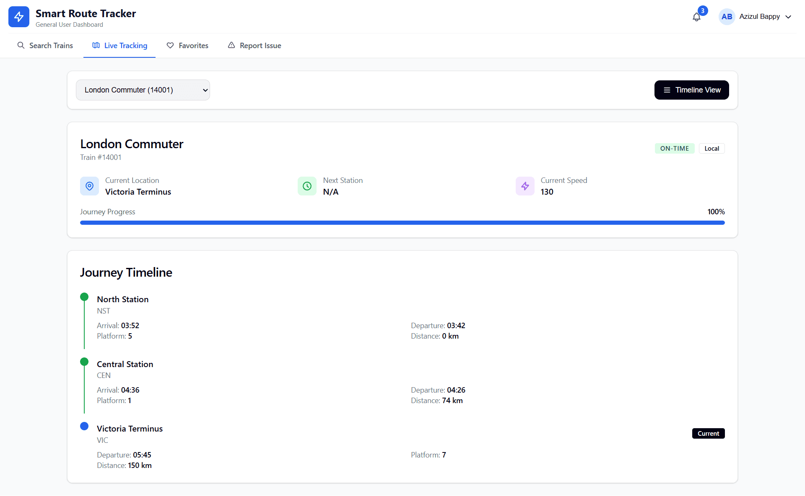Click the Victoria Terminus blue timeline marker
Image resolution: width=805 pixels, height=496 pixels.
pos(84,426)
